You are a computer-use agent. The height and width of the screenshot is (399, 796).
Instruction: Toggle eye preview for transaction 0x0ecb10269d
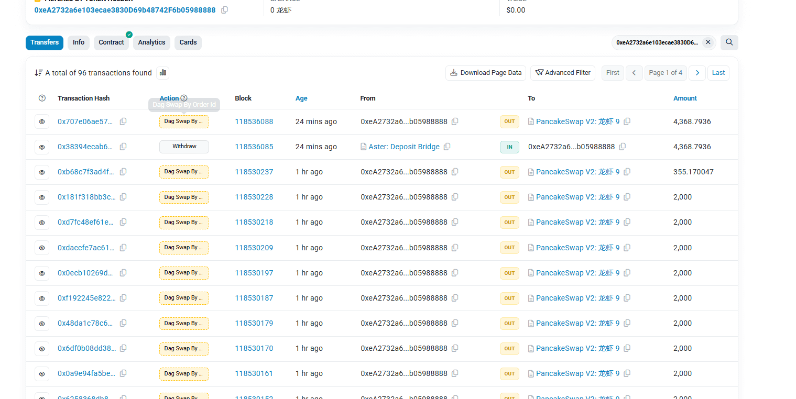click(x=42, y=273)
